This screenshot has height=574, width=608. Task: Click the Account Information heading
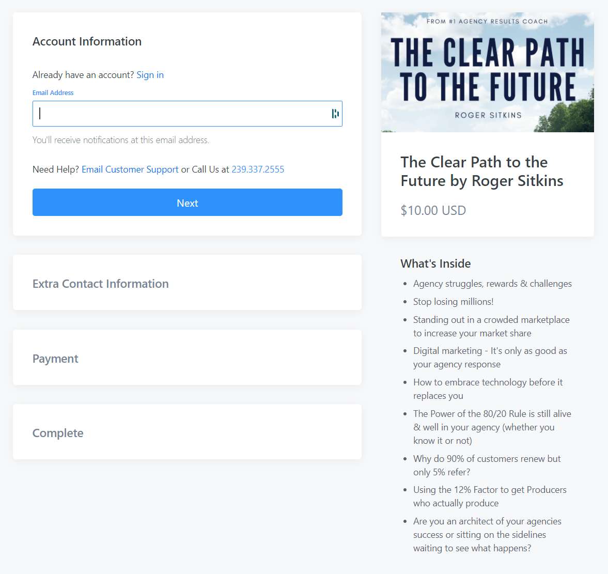pyautogui.click(x=87, y=41)
